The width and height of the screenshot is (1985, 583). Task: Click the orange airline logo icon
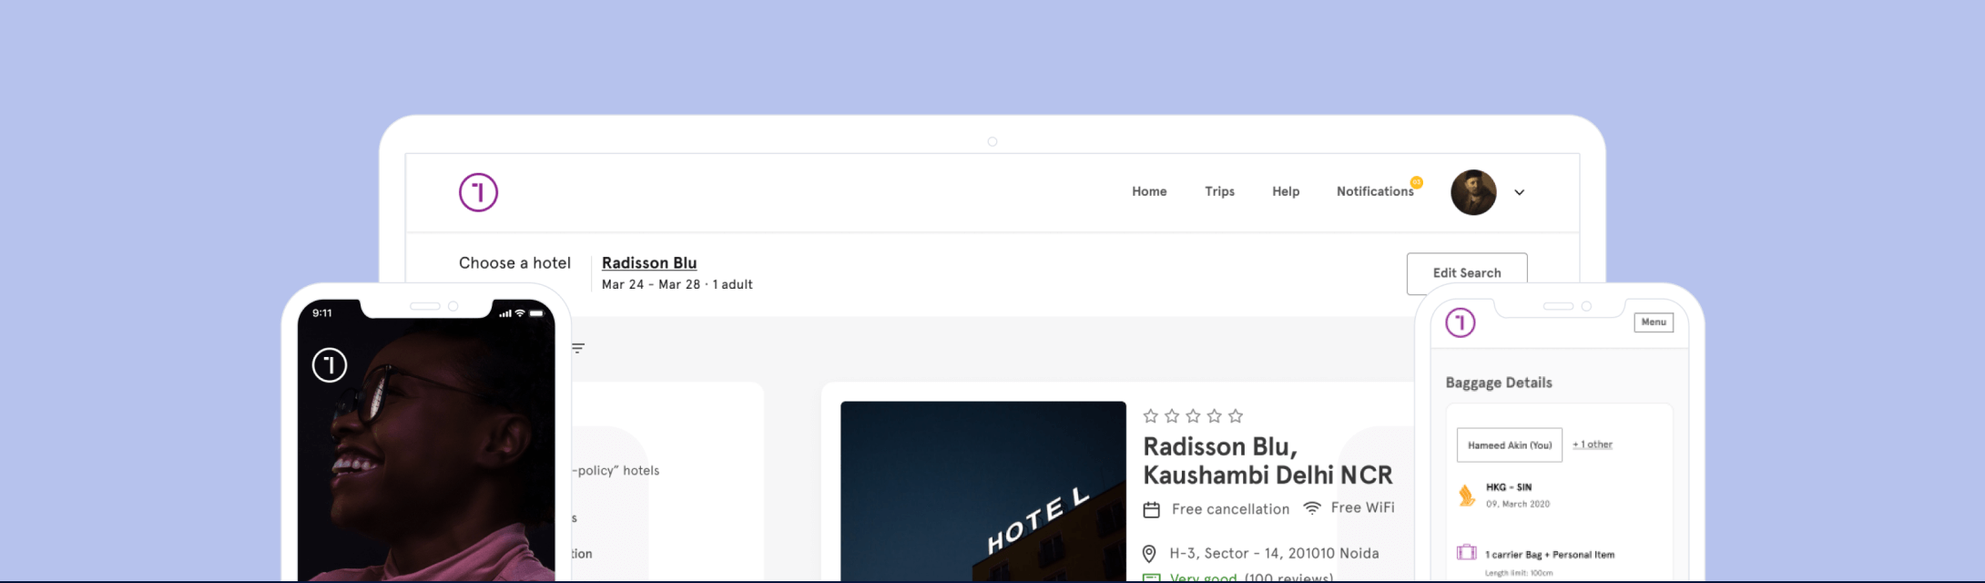[x=1467, y=496]
